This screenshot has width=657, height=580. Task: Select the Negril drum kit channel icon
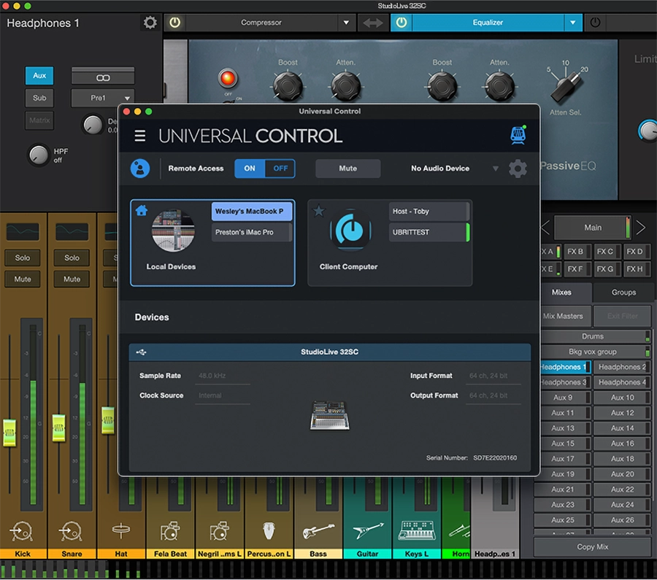tap(219, 531)
